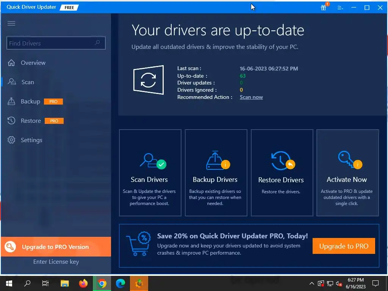Open the Activate Now card title
This screenshot has width=388, height=291.
[x=347, y=179]
